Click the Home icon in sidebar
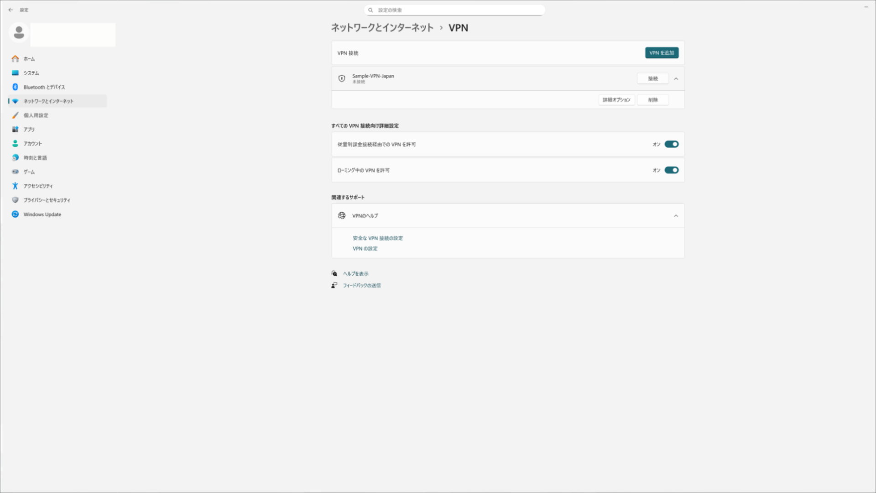The image size is (876, 493). pos(15,59)
